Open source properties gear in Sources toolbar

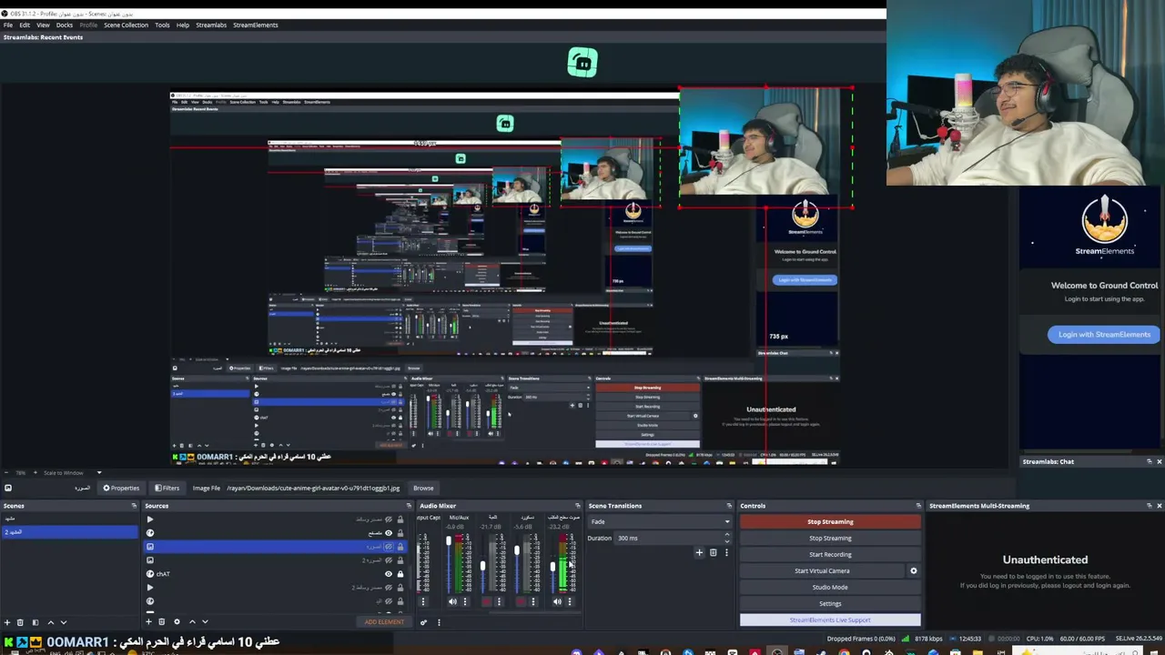click(x=177, y=622)
